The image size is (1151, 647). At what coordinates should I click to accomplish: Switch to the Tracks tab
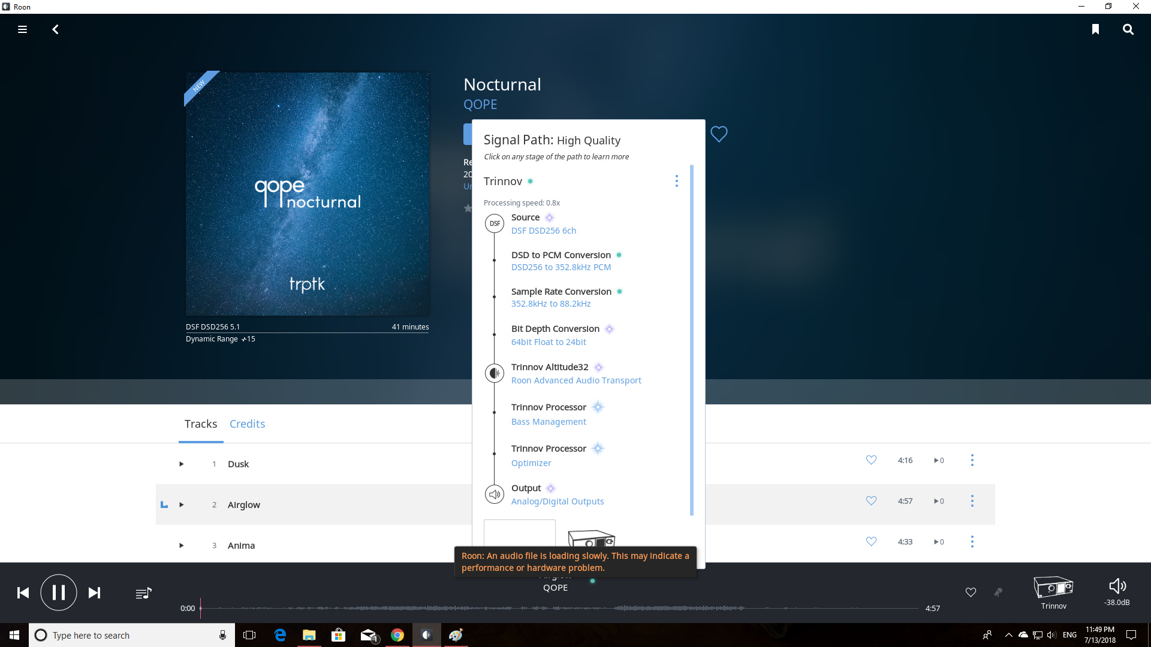(x=201, y=424)
